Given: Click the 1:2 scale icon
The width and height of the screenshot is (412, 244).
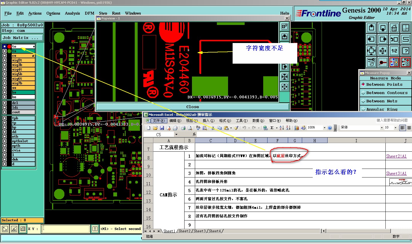Looking at the screenshot, I should (x=394, y=51).
